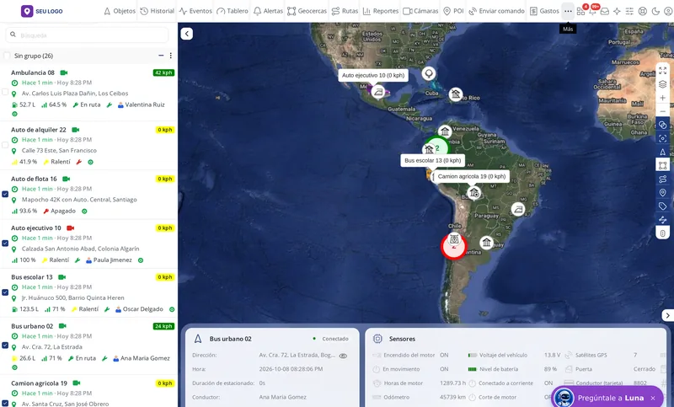Focus the Búsqueda search field
This screenshot has height=407, width=674.
[88, 35]
